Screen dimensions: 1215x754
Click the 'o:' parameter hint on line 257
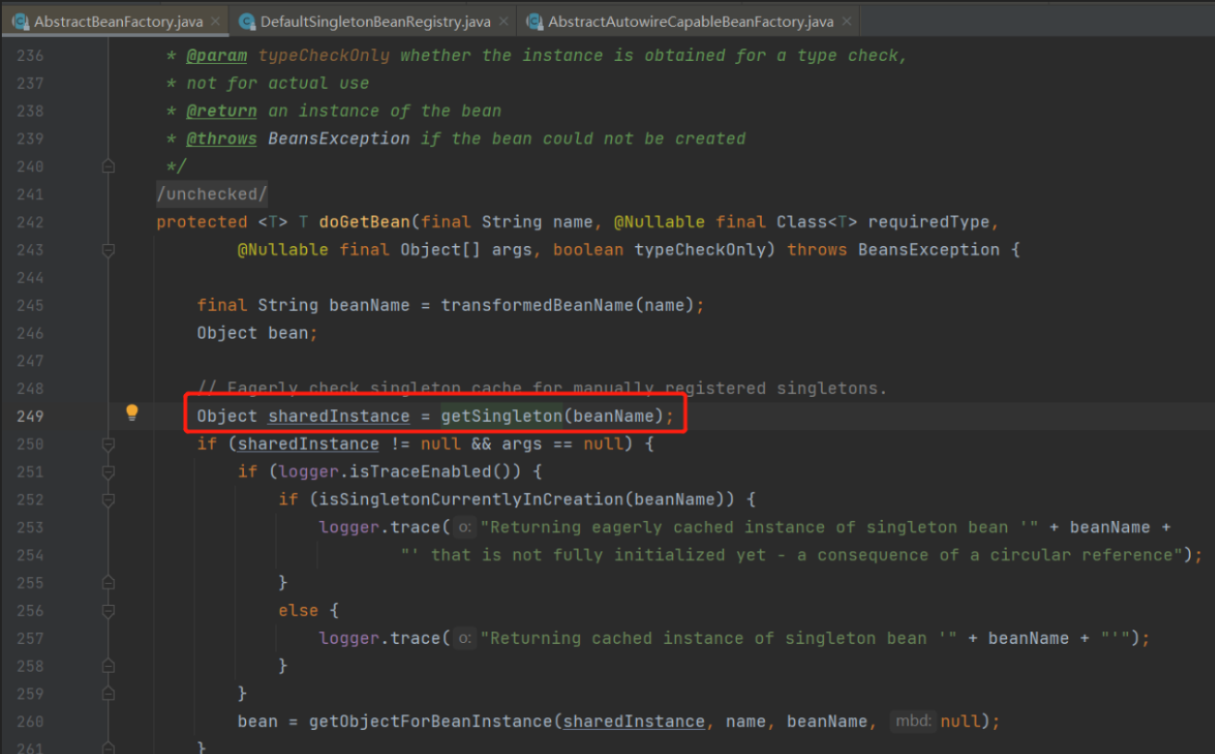pos(466,638)
